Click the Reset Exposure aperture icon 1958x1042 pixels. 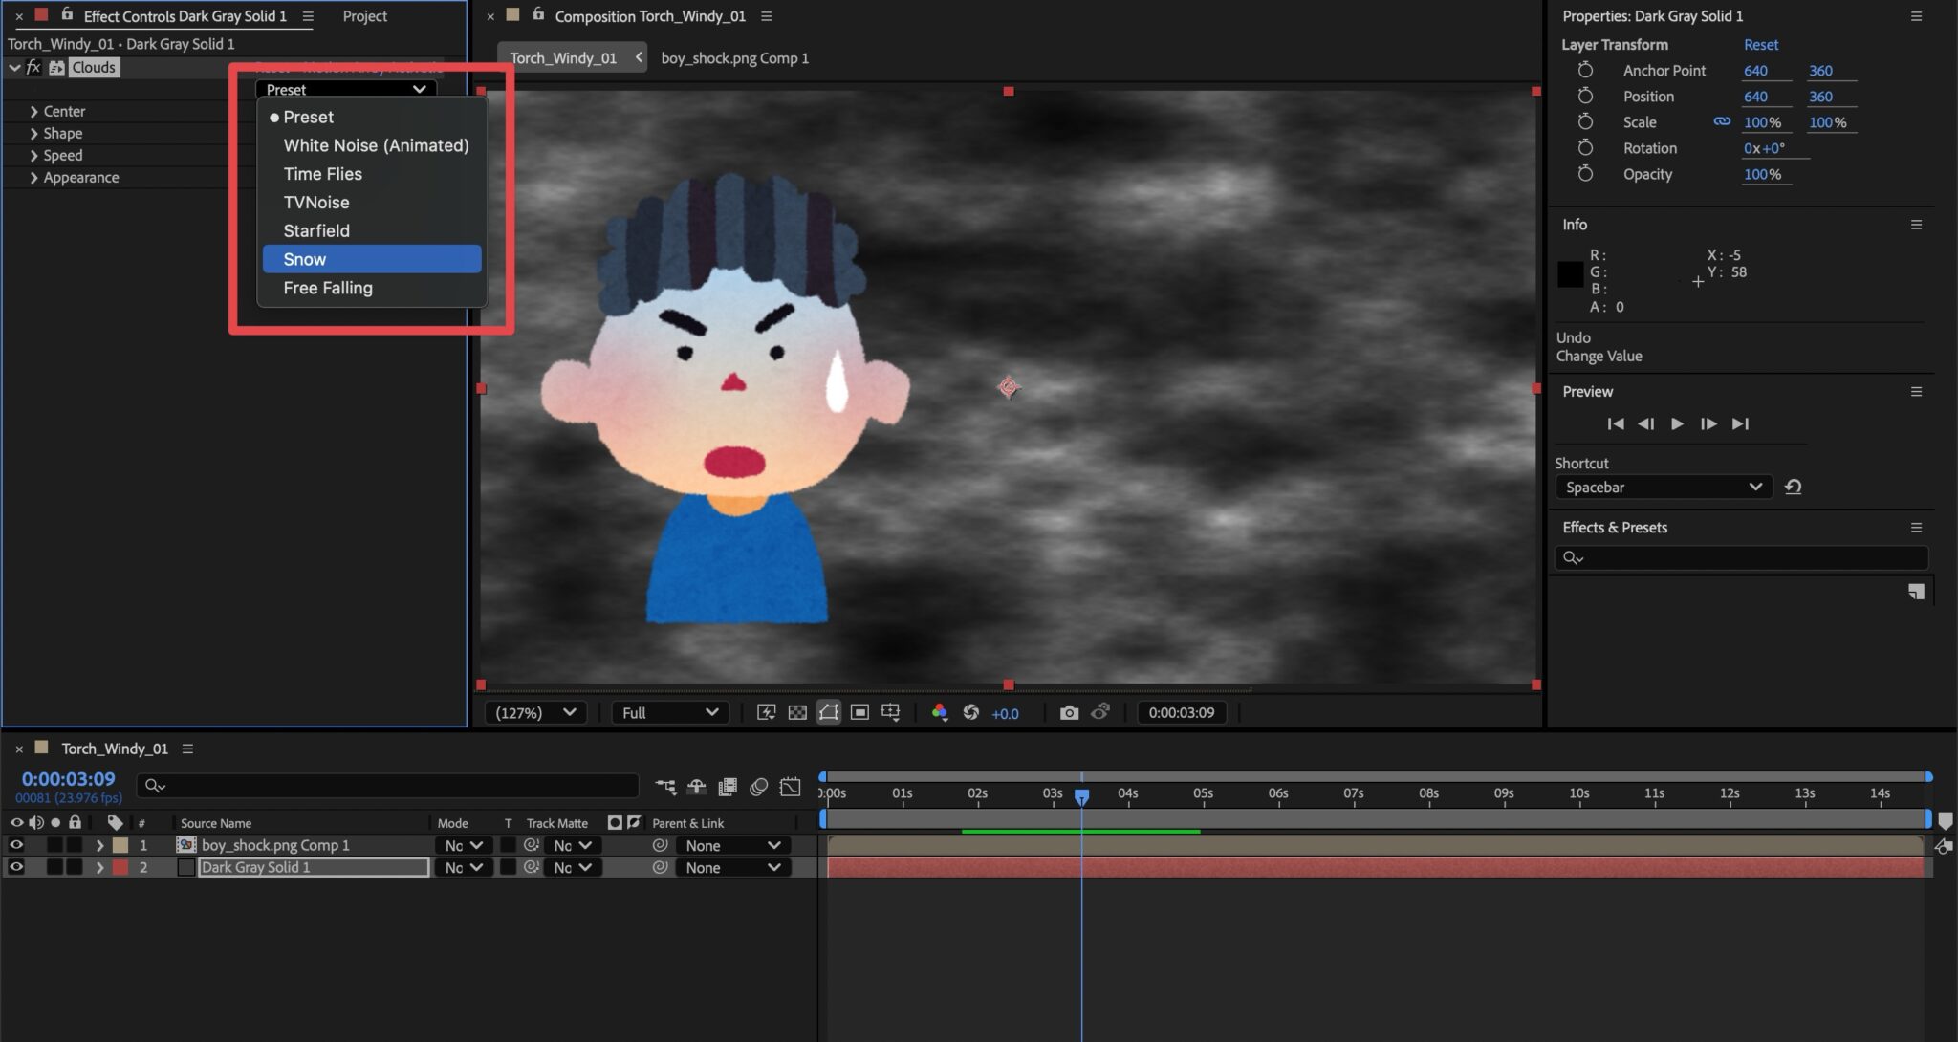pos(971,712)
